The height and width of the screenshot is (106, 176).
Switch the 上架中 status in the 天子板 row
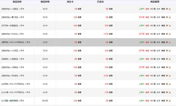coord(142,25)
